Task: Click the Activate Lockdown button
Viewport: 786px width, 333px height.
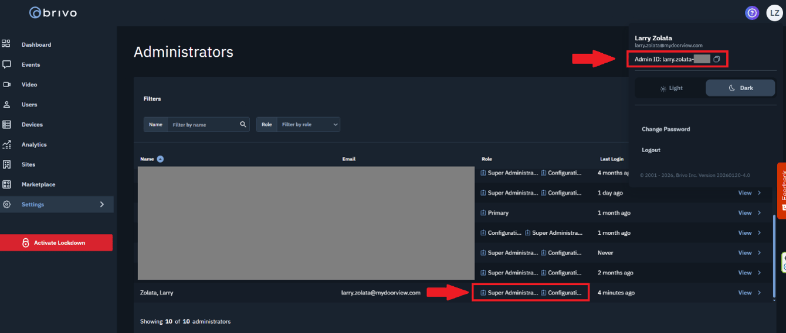Action: point(56,243)
